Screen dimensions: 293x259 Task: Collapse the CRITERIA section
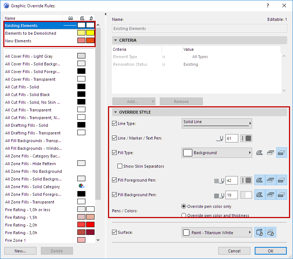click(115, 40)
